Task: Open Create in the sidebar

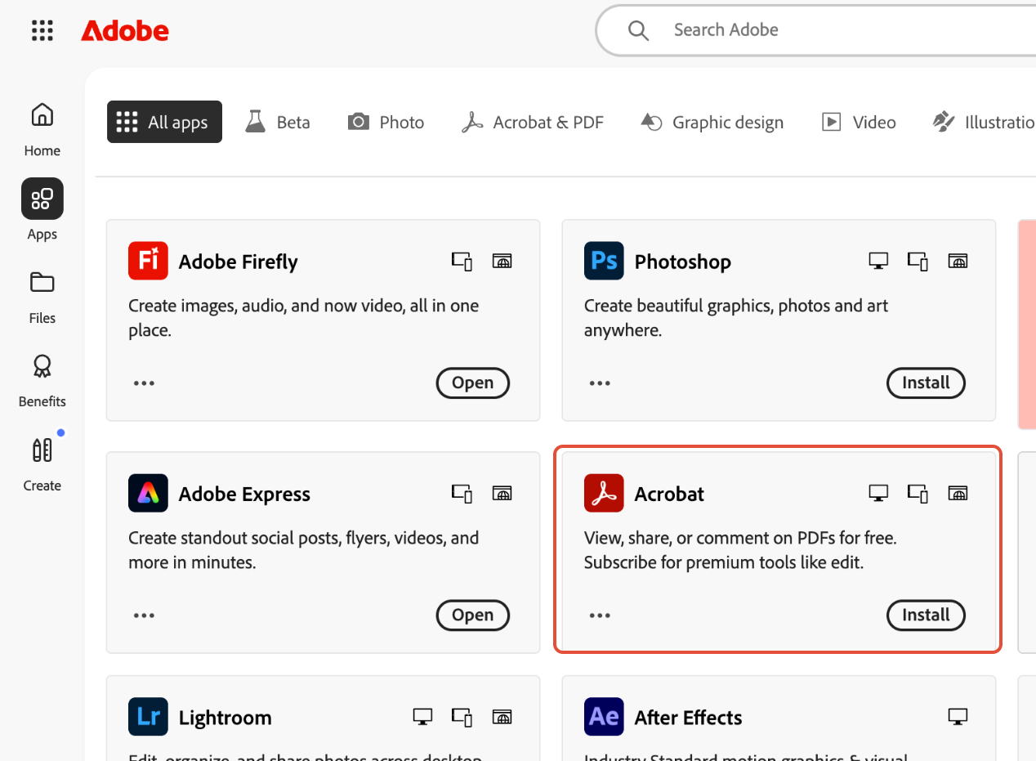Action: 42,464
